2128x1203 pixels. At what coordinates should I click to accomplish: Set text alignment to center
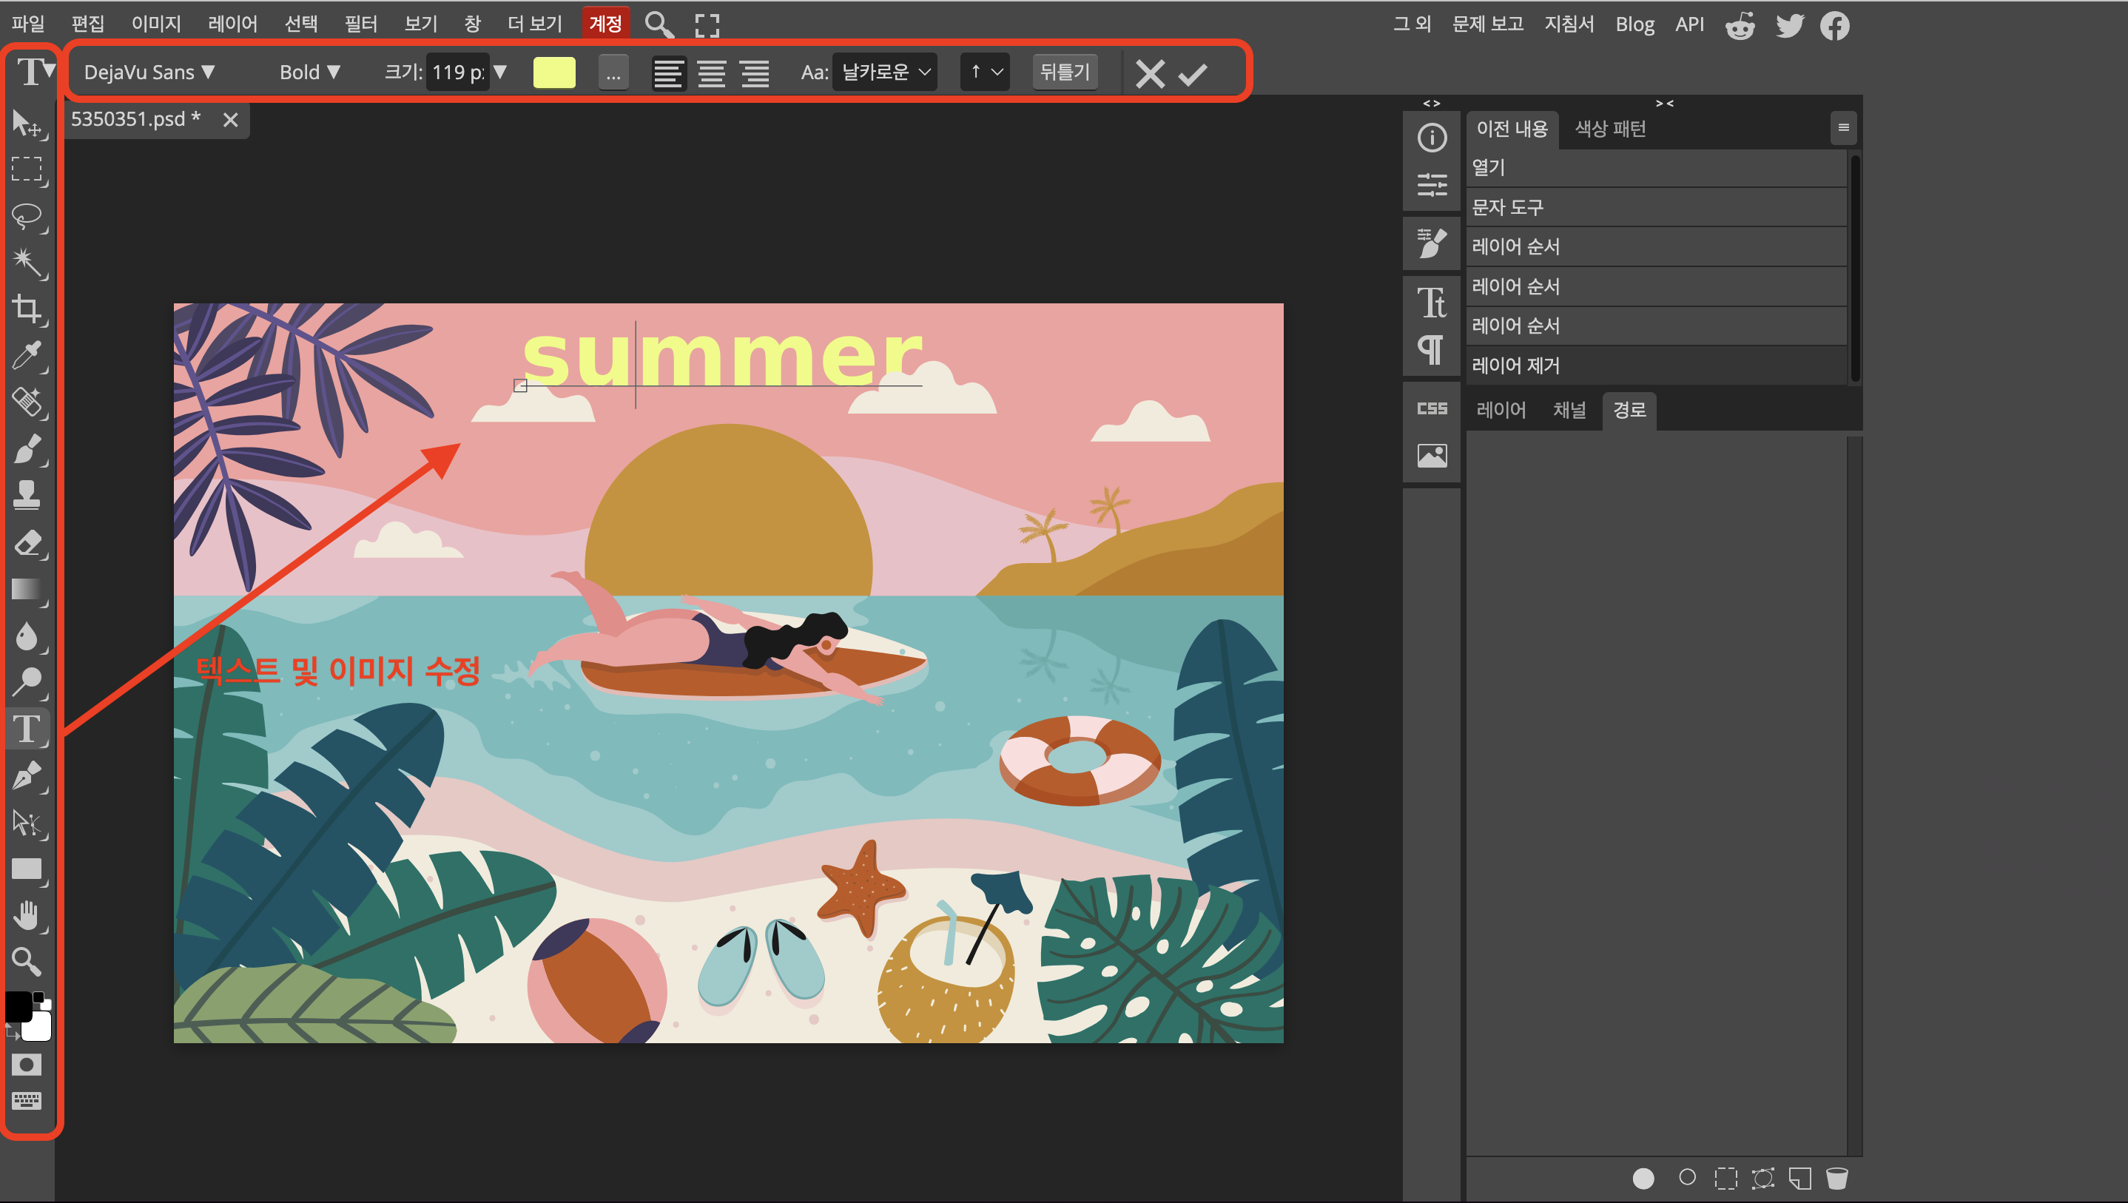711,73
